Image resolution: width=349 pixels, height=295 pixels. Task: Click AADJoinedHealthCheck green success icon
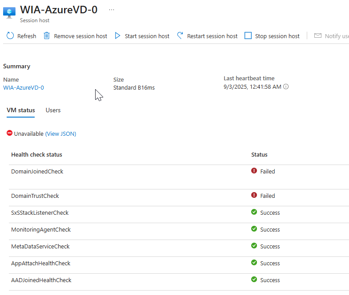[x=254, y=279]
